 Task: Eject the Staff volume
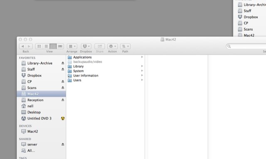(x=63, y=69)
